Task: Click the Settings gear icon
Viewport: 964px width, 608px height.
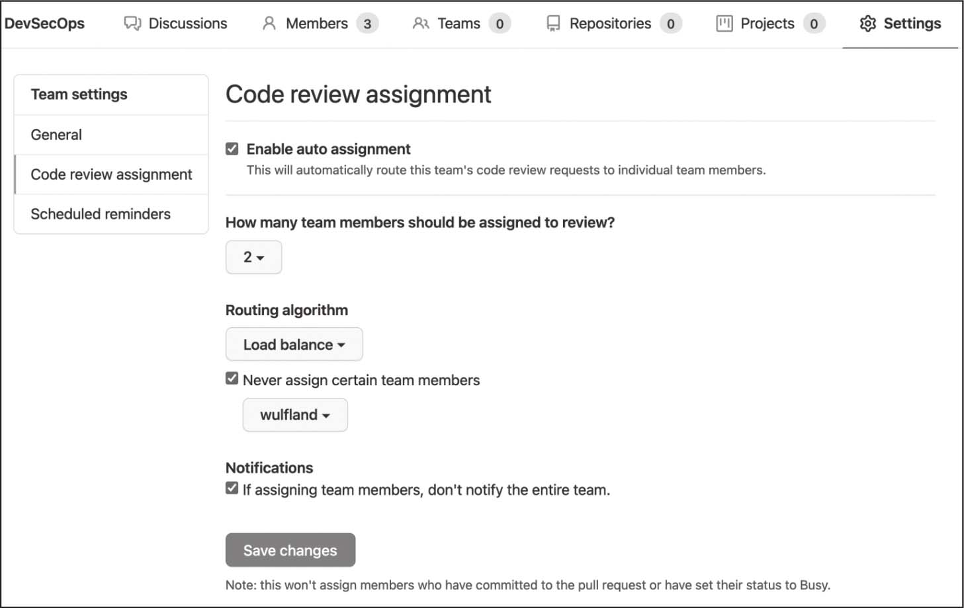Action: pos(867,24)
